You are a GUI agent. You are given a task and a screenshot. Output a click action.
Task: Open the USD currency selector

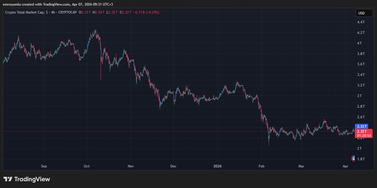click(364, 13)
